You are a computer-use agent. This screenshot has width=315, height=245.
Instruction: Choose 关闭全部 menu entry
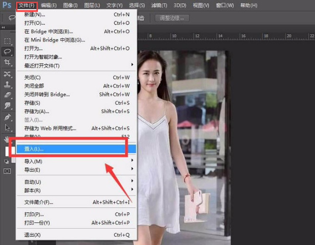coord(76,86)
